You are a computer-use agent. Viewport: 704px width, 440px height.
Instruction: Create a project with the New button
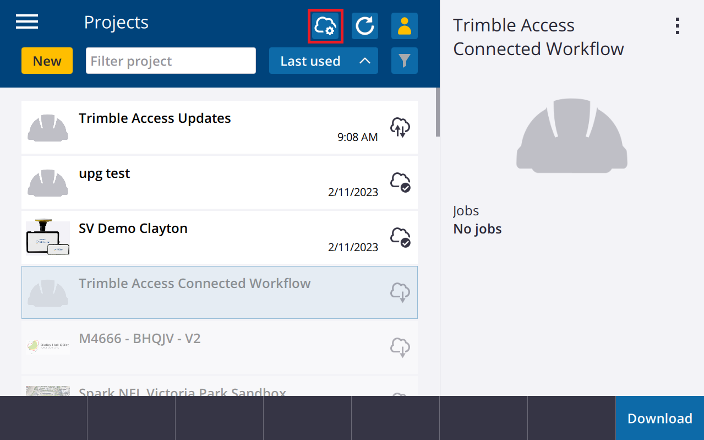[x=46, y=61]
